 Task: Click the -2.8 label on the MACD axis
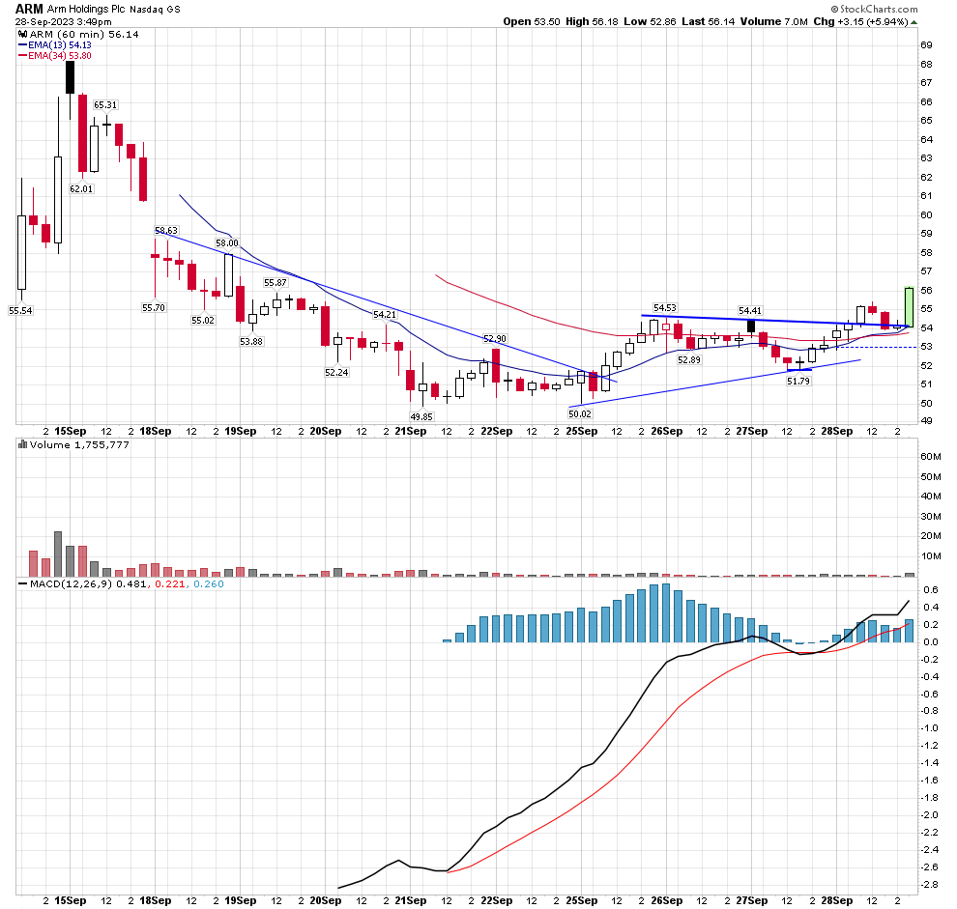coord(931,885)
